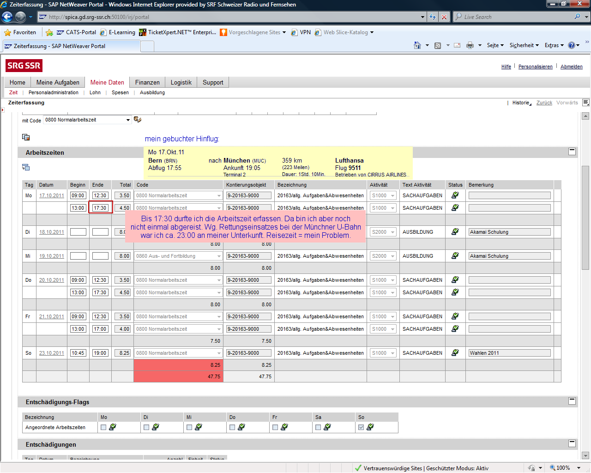Open the date link 23.10.2011
Screen dimensions: 591x473
tap(52, 353)
